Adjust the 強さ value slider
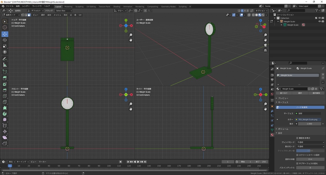 point(309,124)
